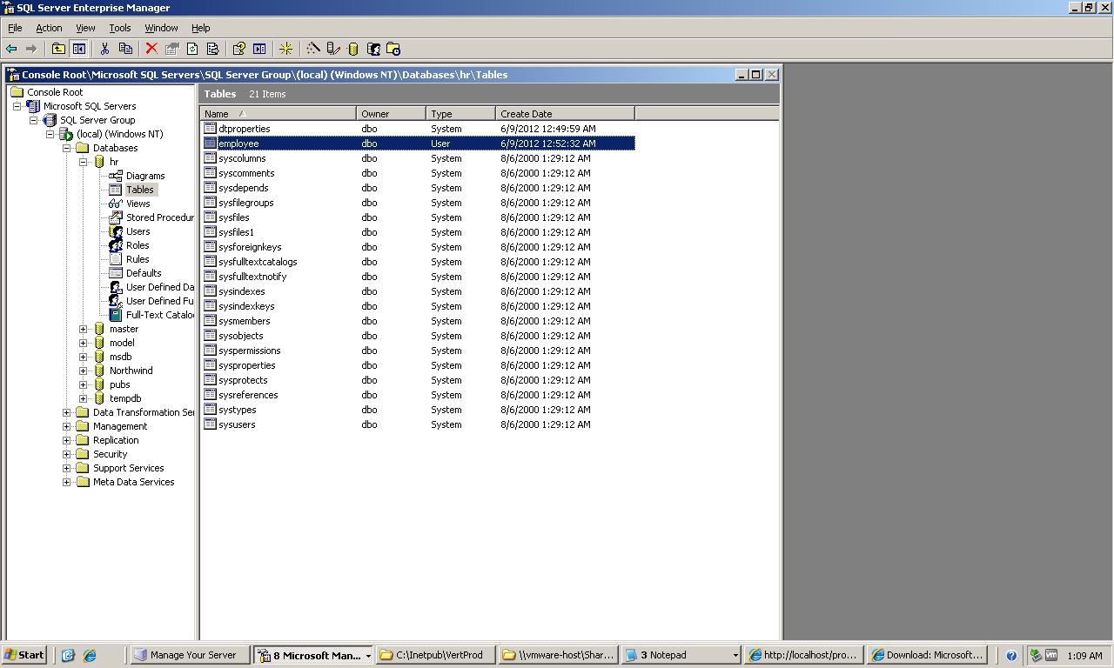Run a wizard using the wand icon
The height and width of the screenshot is (668, 1114).
(x=313, y=49)
